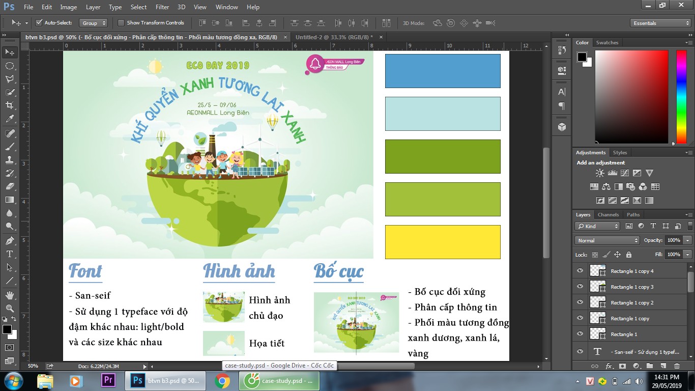Select the Gradient tool
Viewport: 695px width, 391px height.
click(x=10, y=200)
